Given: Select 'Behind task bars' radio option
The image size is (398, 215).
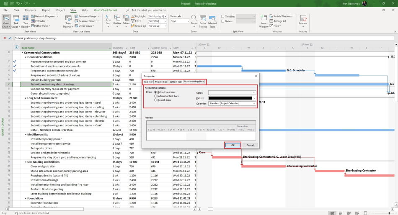Looking at the screenshot, I should pos(155,92).
